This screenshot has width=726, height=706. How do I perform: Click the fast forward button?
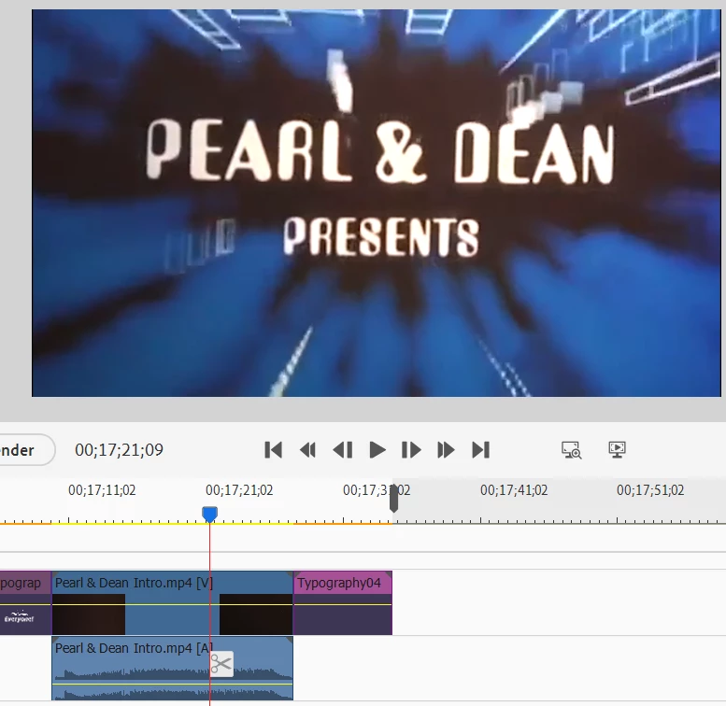pyautogui.click(x=446, y=450)
